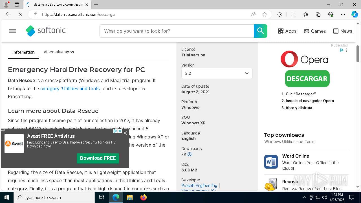Go back in browser
Viewport: 361px width, 203px height.
coord(8,14)
